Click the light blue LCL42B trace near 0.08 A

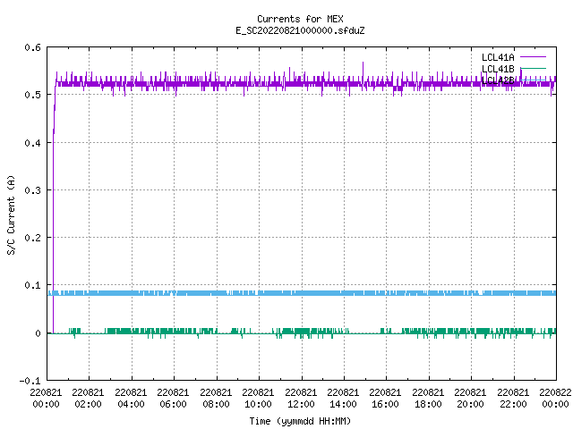302,293
